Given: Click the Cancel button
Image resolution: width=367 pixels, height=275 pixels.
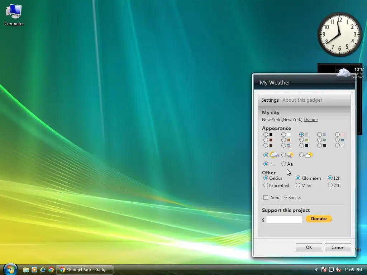Looking at the screenshot, I should 338,247.
